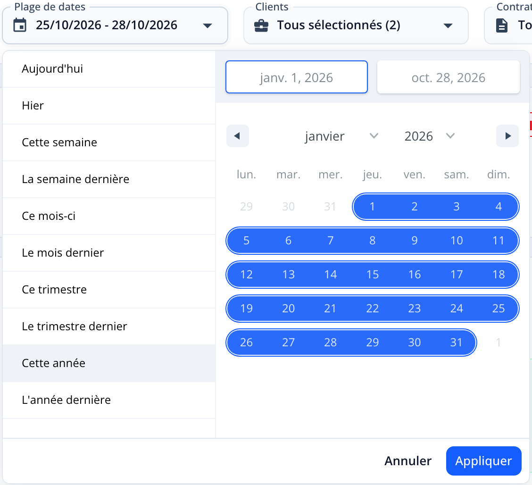Viewport: 532px width, 485px height.
Task: Go to next month with right arrow
Action: tap(507, 136)
